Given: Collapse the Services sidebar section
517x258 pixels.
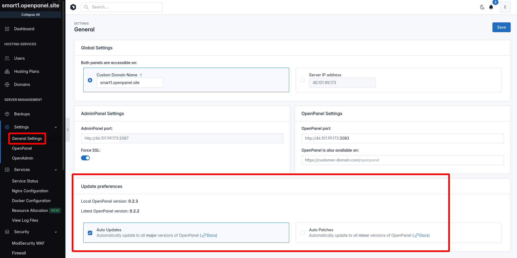Looking at the screenshot, I should point(56,170).
